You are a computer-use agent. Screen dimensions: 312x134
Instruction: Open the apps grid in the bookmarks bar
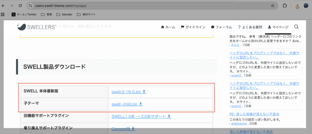3,14
